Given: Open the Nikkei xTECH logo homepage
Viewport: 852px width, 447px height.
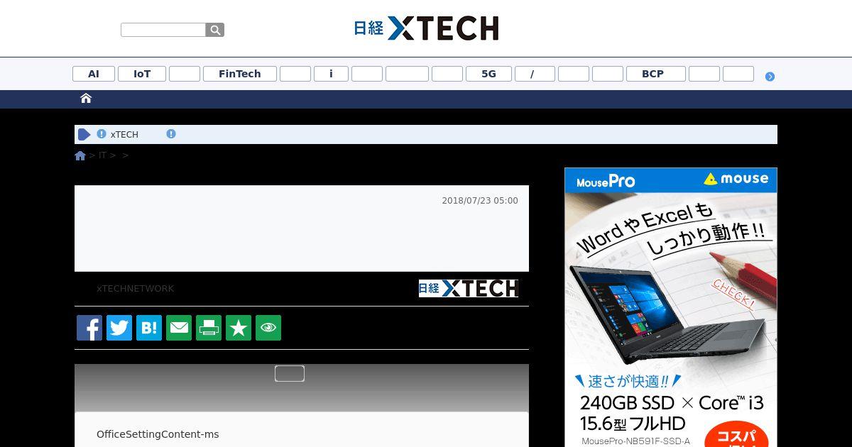Looking at the screenshot, I should point(426,28).
